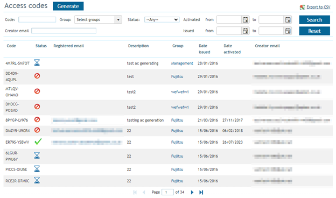Click pending hourglass icon for 4M7RL-SM7OT

pos(37,62)
